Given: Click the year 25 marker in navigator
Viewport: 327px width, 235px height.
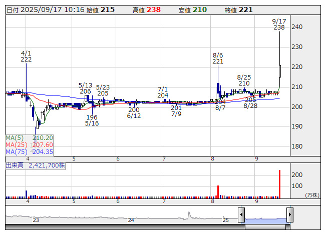Looking at the screenshot, I should click(226, 220).
